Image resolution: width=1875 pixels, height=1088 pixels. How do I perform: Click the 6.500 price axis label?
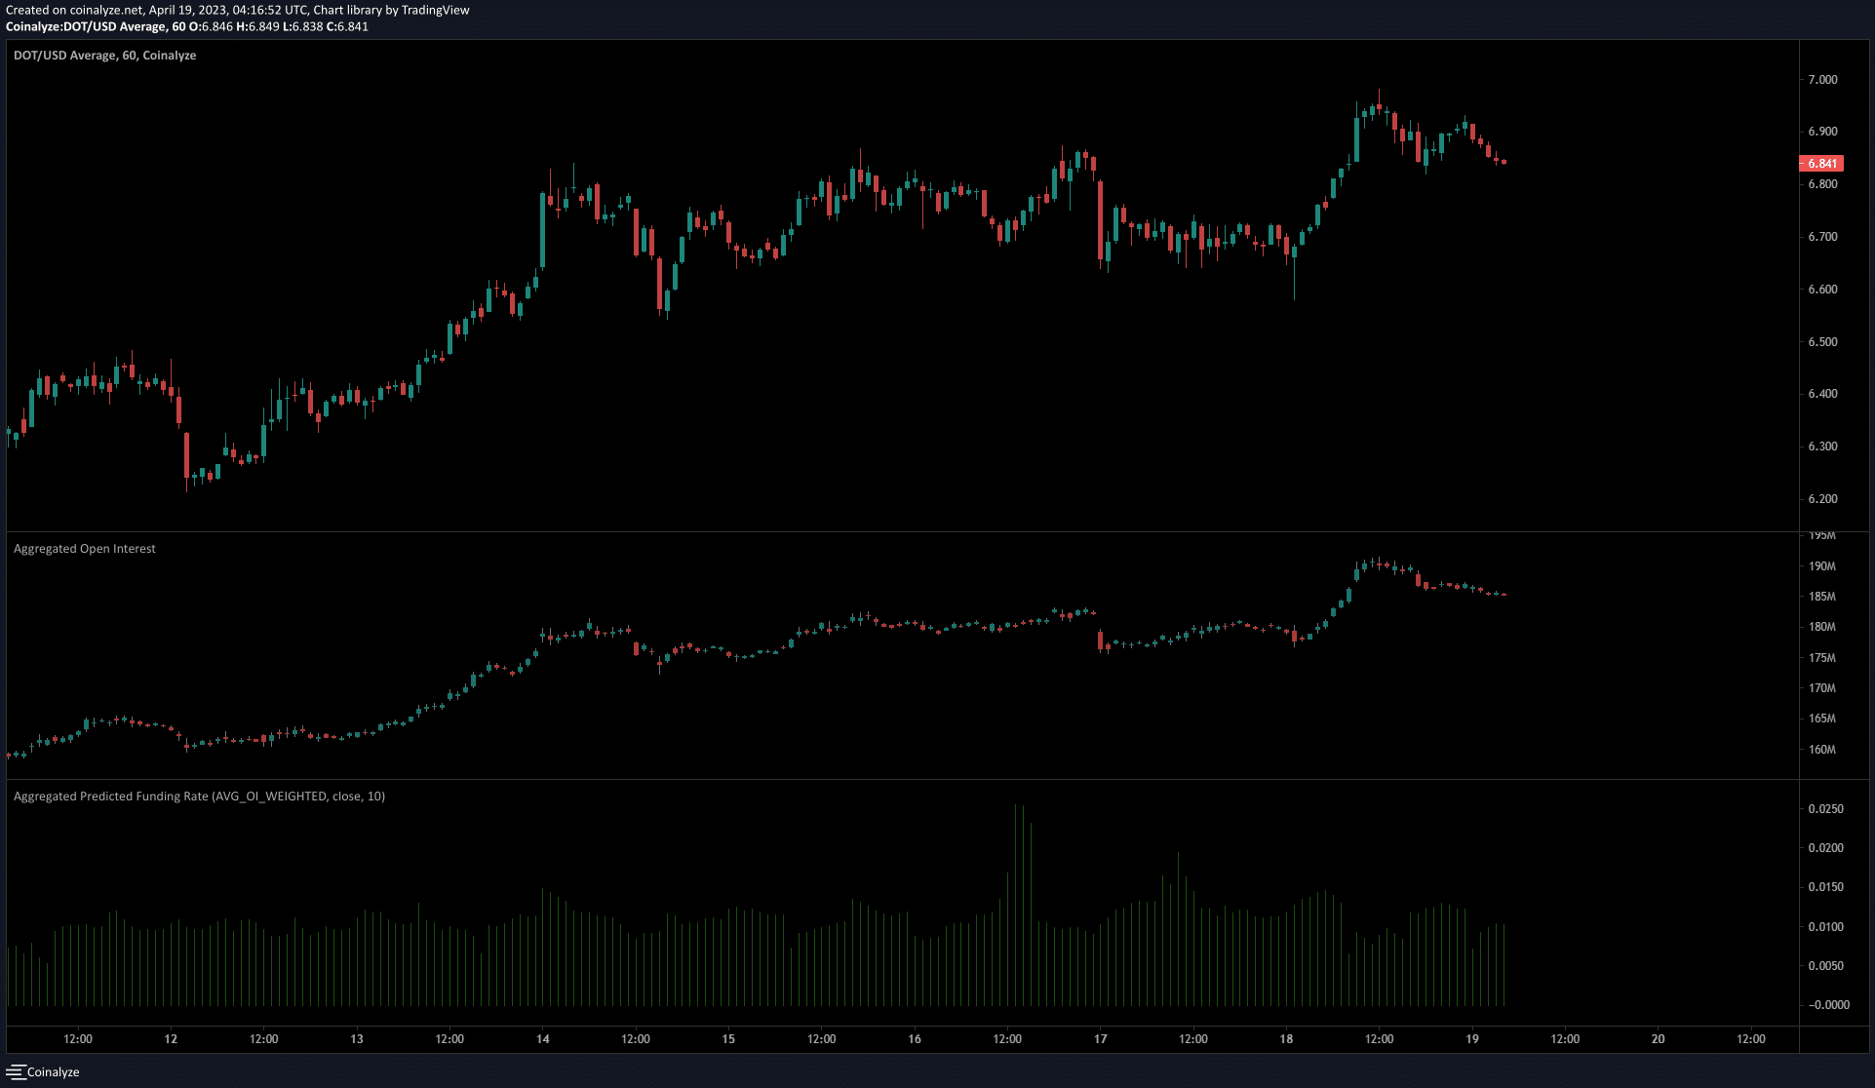(x=1822, y=342)
